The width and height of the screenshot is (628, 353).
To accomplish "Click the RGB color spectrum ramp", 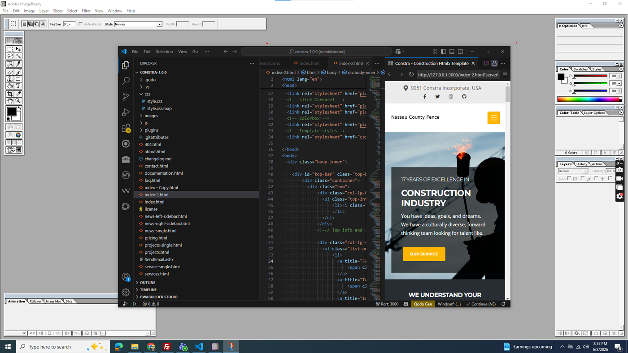I will coord(589,99).
